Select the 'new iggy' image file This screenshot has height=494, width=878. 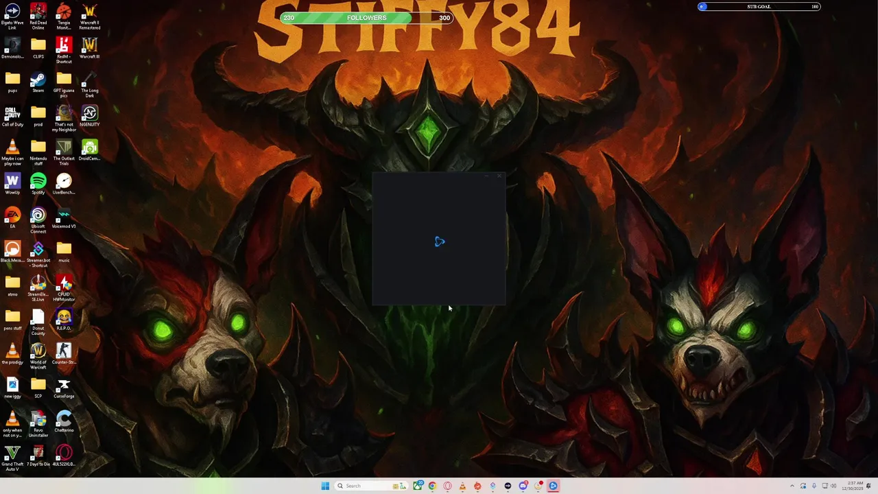(12, 387)
